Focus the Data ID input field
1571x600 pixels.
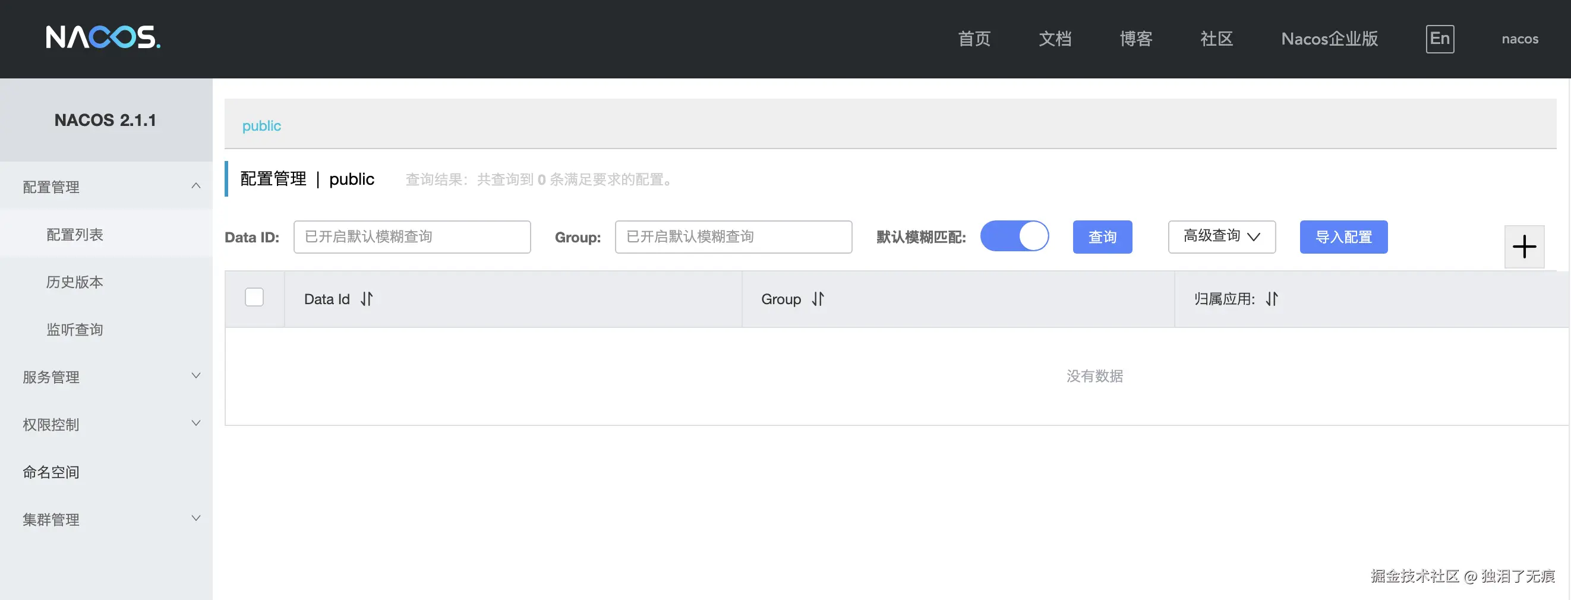[412, 236]
